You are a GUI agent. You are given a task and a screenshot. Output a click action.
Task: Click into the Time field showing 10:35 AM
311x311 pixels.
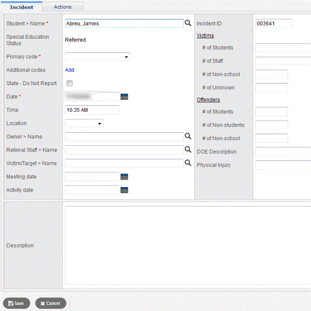[x=92, y=110]
